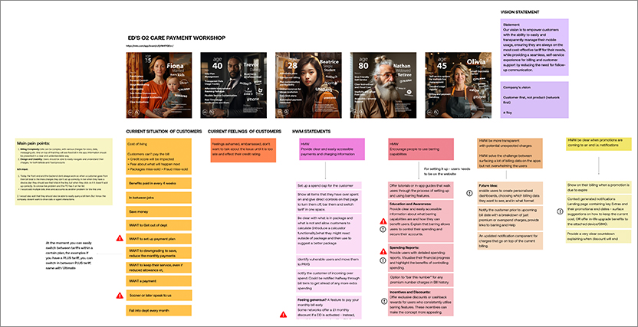Select 'Offer tutorials or in-app guides' note

(421, 190)
